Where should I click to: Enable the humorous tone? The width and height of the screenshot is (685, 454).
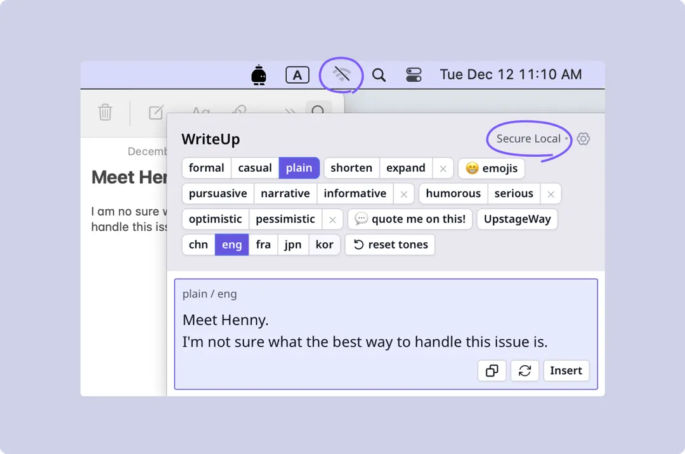point(453,193)
